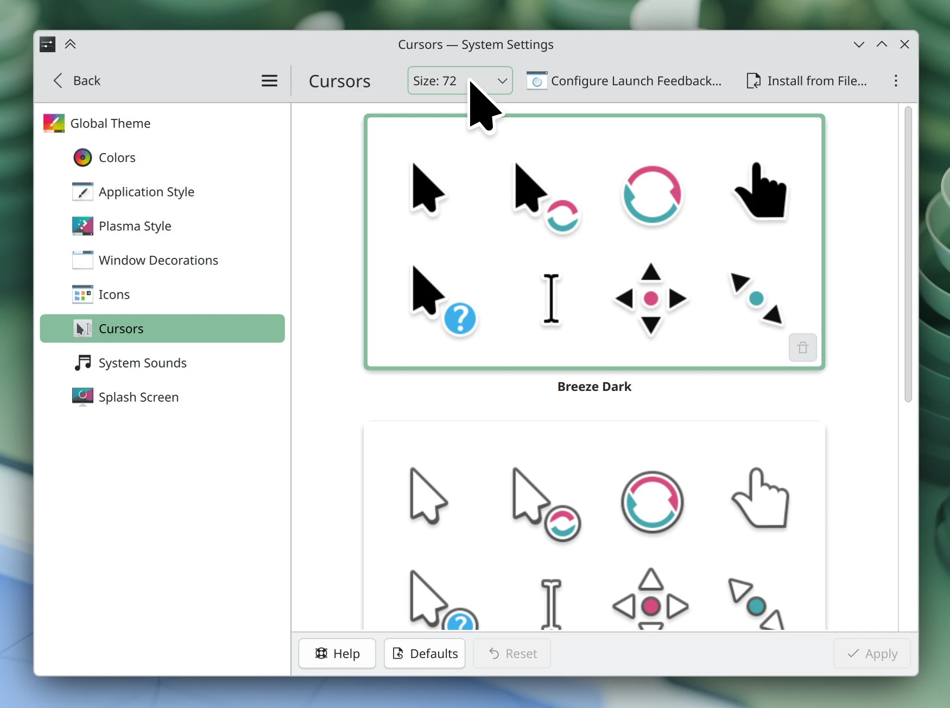Open Application Style settings

[146, 192]
